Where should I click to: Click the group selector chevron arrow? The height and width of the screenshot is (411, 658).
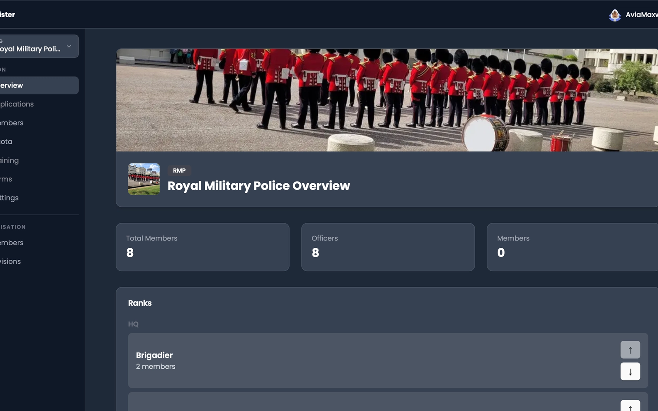(x=69, y=46)
